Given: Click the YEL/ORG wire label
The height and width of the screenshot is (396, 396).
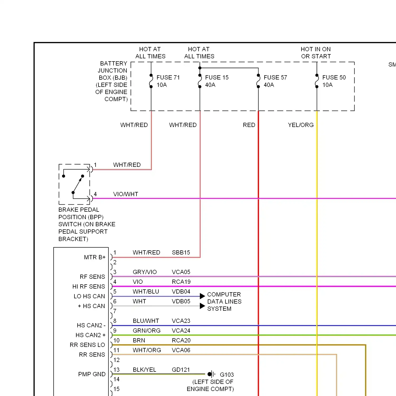Looking at the screenshot, I should [x=301, y=125].
